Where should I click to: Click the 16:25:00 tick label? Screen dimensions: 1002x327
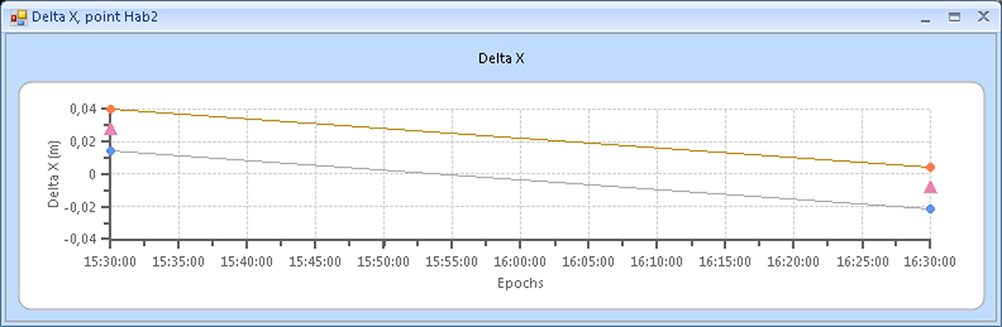862,261
